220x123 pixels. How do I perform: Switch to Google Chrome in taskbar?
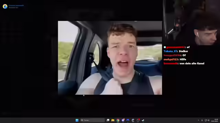(x=118, y=120)
